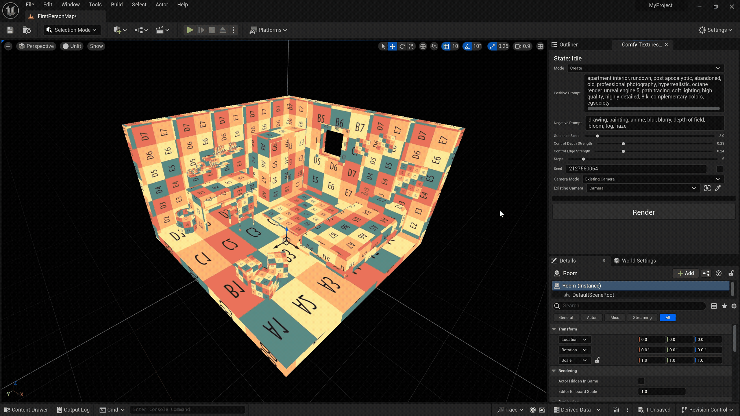The width and height of the screenshot is (740, 416).
Task: Open the Content Drawer
Action: tap(26, 410)
